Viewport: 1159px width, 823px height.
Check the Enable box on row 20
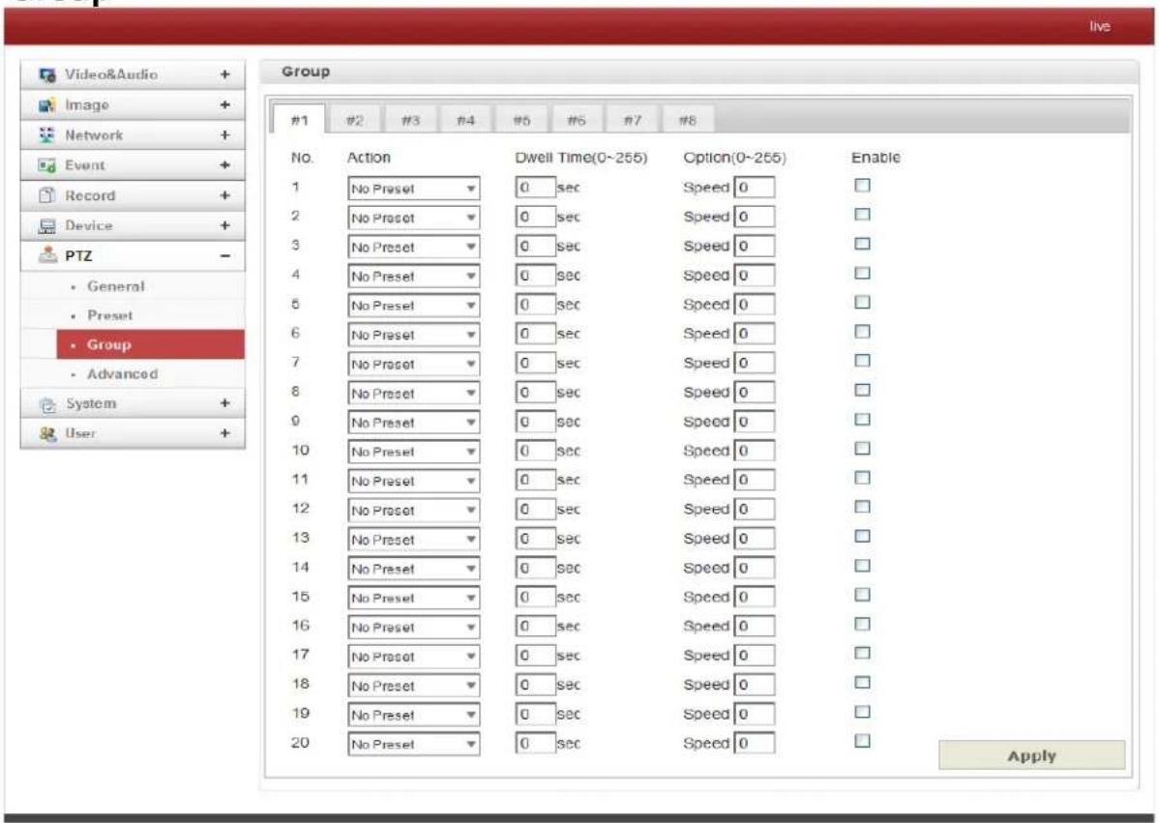(x=862, y=740)
